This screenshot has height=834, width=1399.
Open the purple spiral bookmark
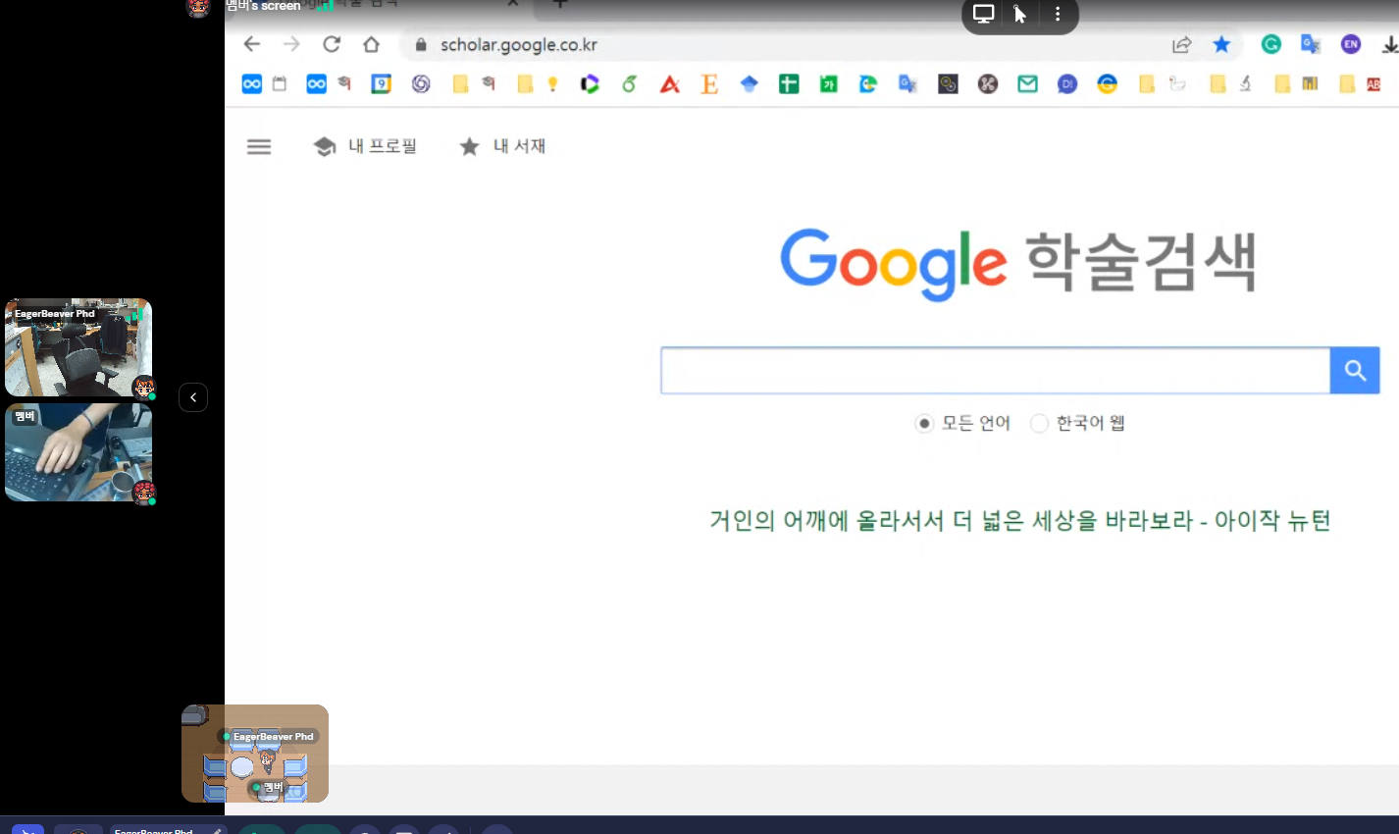click(421, 84)
